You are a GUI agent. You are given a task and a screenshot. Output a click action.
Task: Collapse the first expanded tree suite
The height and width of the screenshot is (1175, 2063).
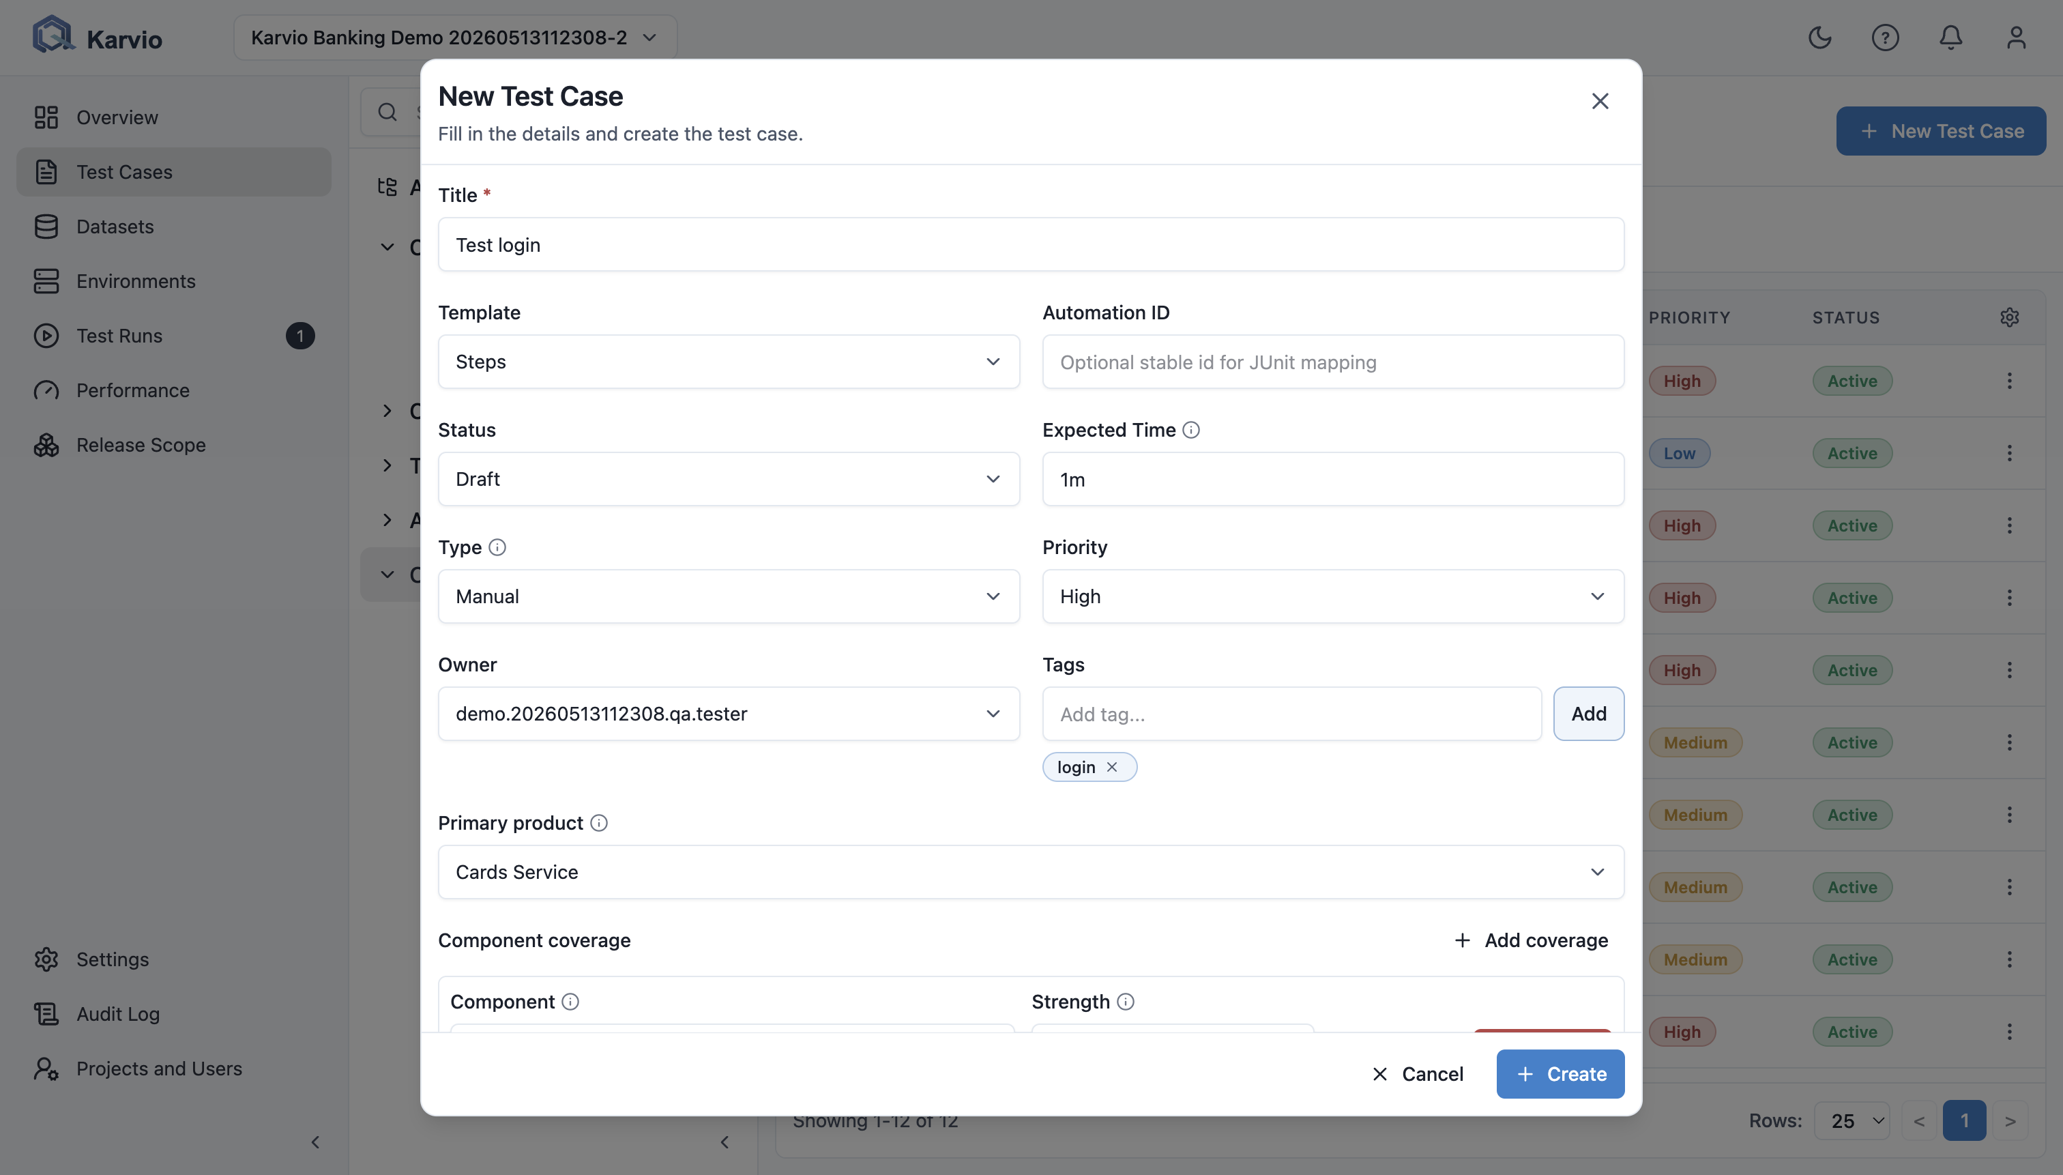387,247
